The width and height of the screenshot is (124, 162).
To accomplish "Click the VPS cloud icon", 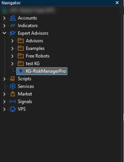I will (13, 109).
